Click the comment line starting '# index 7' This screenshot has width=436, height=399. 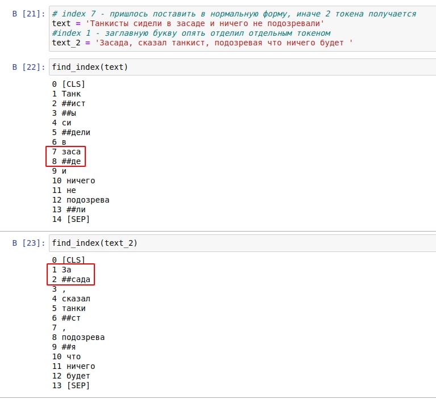234,14
